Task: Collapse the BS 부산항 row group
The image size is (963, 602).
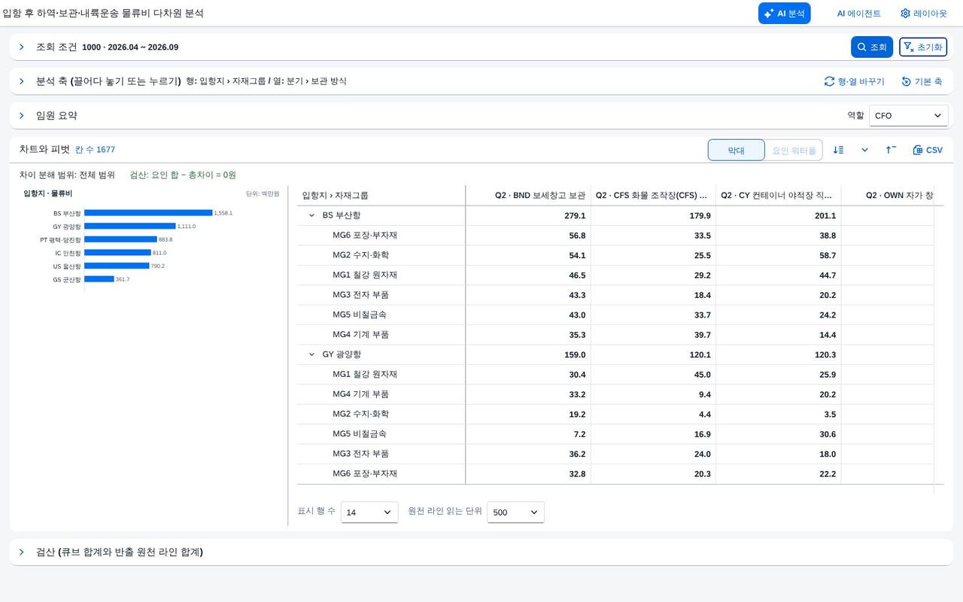Action: [x=312, y=215]
